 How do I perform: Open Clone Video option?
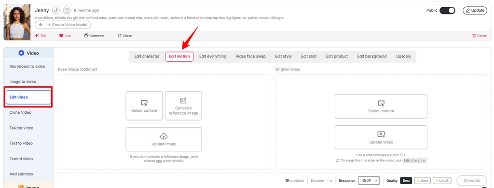(x=20, y=112)
